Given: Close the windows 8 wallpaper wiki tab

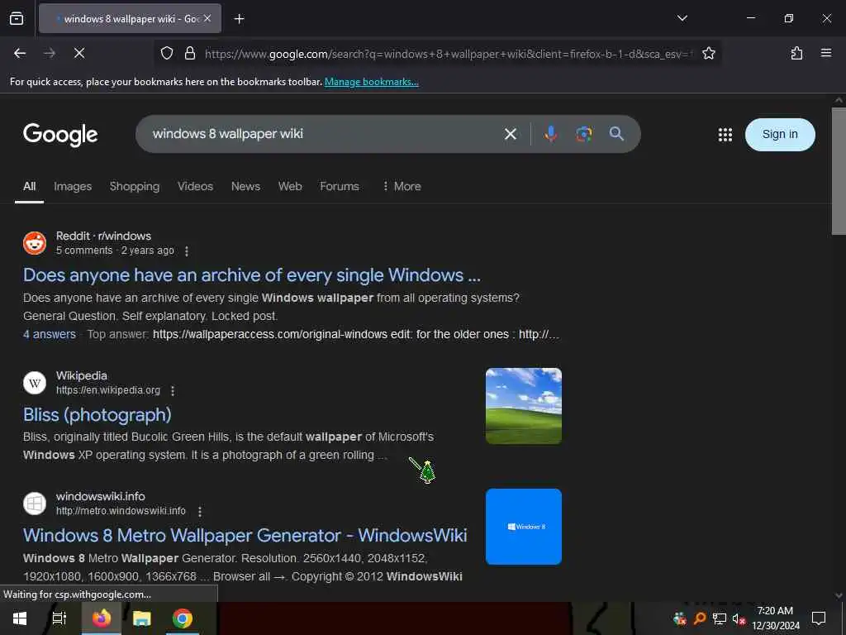Looking at the screenshot, I should 207,18.
